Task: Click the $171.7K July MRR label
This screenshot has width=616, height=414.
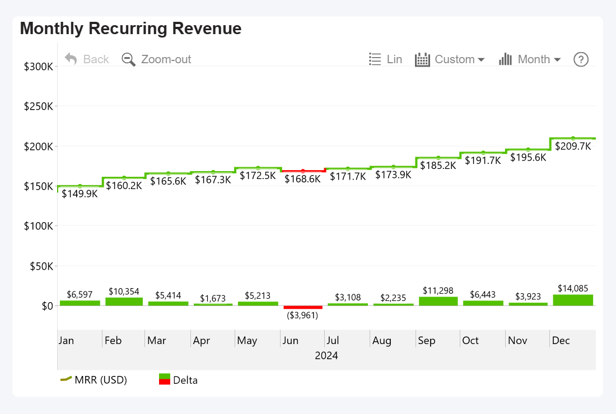Action: pyautogui.click(x=348, y=176)
